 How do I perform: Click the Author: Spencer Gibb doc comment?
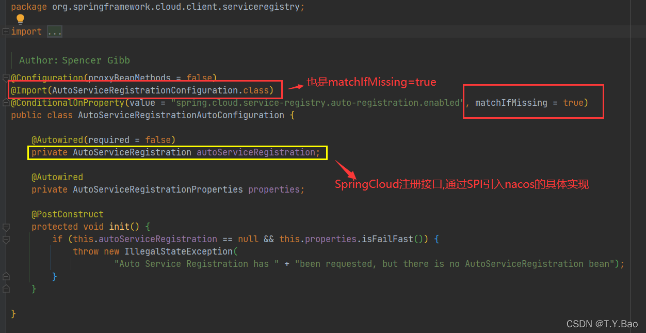(74, 60)
